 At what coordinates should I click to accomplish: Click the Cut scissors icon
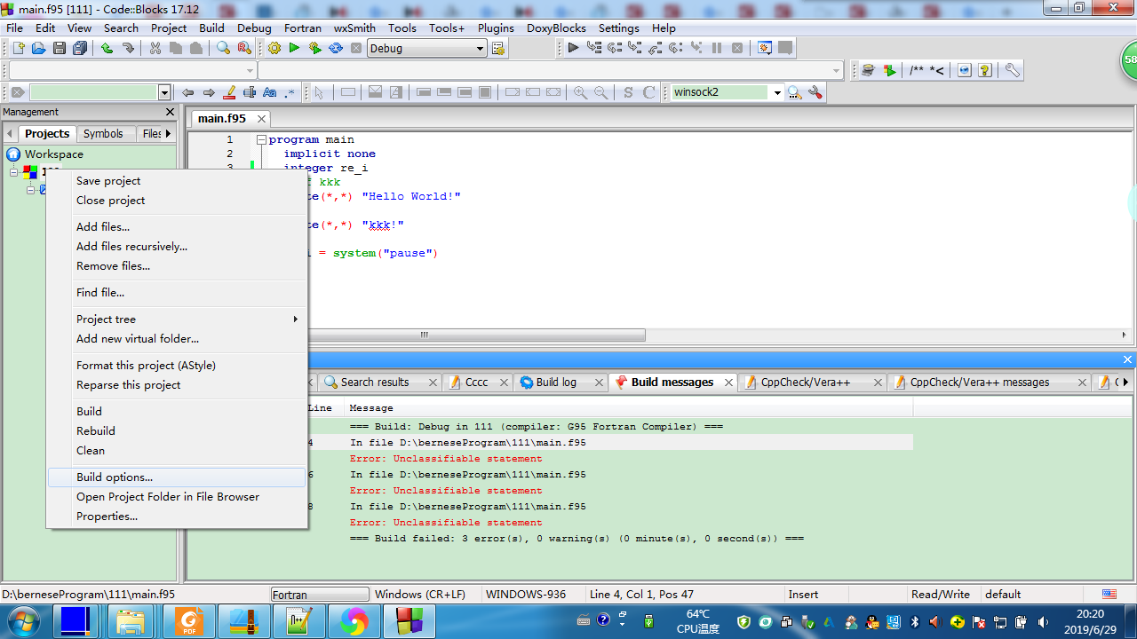point(155,48)
